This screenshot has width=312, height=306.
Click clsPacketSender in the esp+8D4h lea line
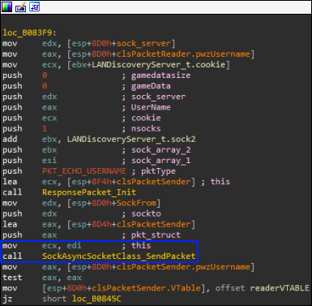click(x=153, y=224)
